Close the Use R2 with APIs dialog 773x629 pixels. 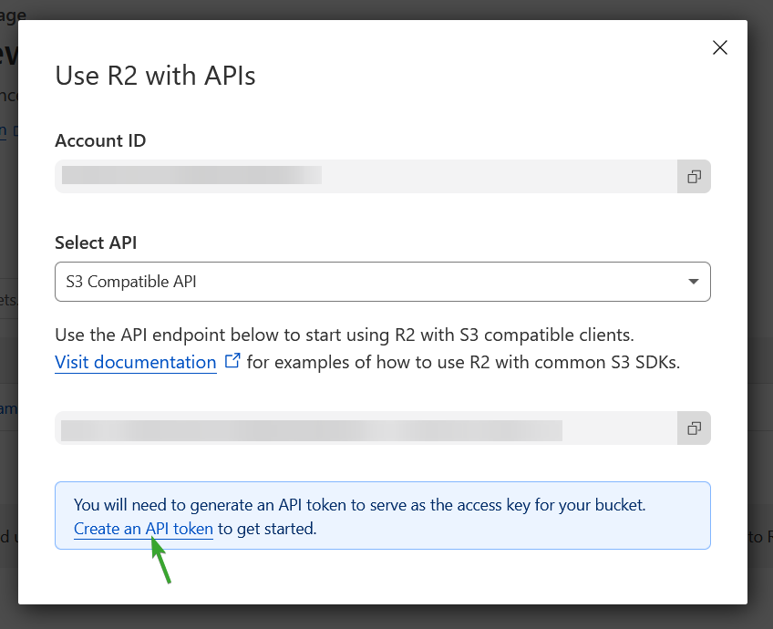[720, 47]
